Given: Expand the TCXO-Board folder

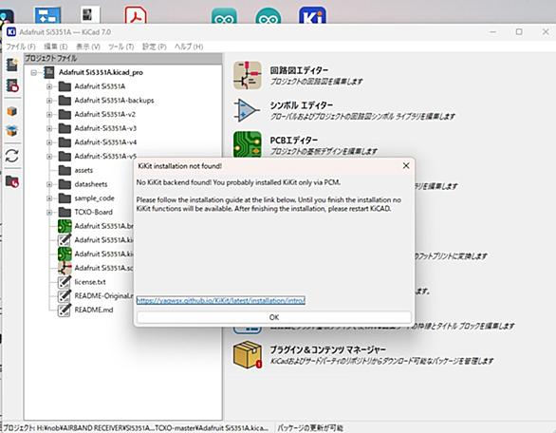Looking at the screenshot, I should pos(49,213).
